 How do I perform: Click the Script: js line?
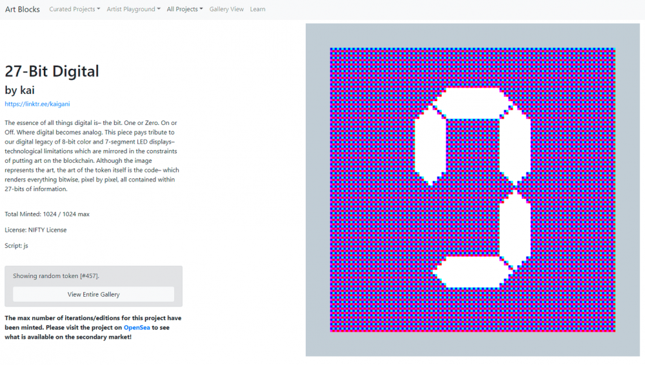coord(16,246)
